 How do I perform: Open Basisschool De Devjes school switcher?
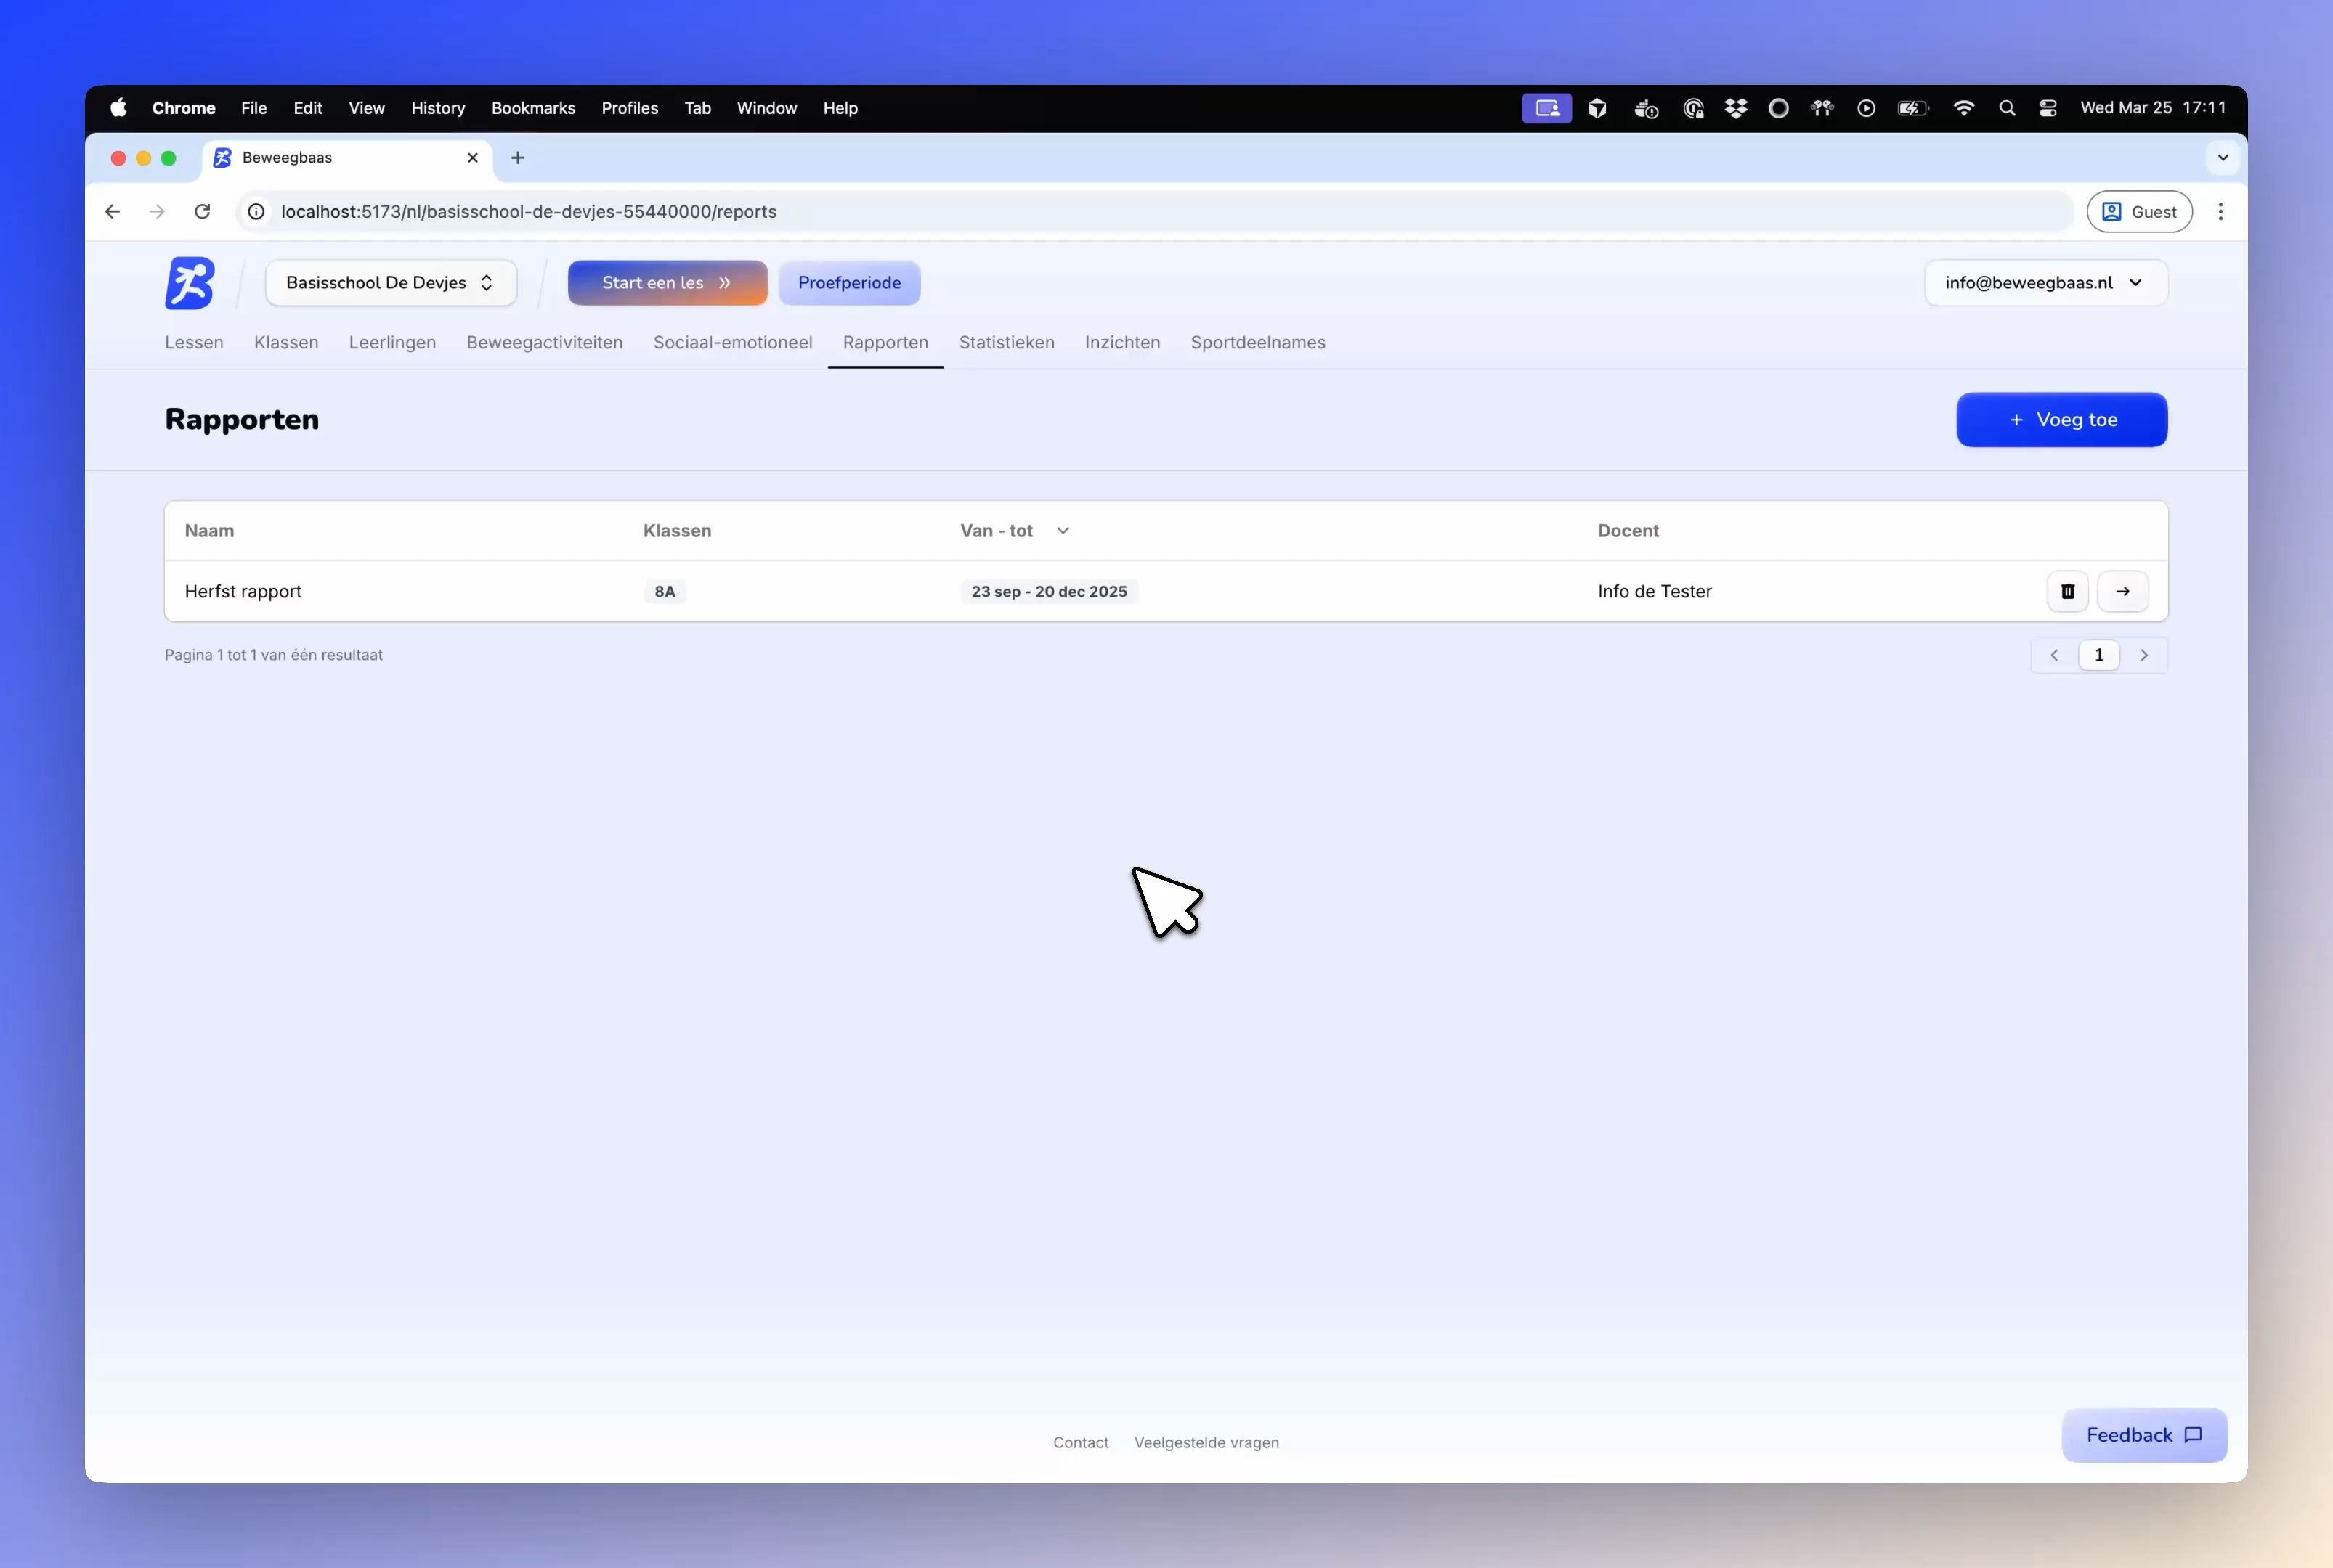click(390, 283)
